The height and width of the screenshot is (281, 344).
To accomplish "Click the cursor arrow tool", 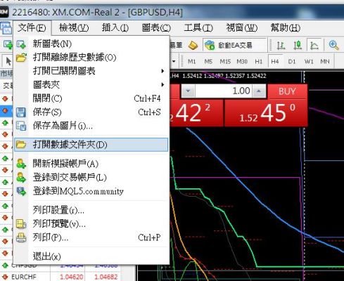I will click(8, 61).
